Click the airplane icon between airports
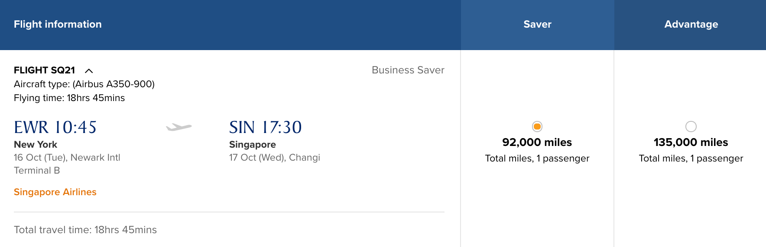The height and width of the screenshot is (247, 766). [179, 127]
